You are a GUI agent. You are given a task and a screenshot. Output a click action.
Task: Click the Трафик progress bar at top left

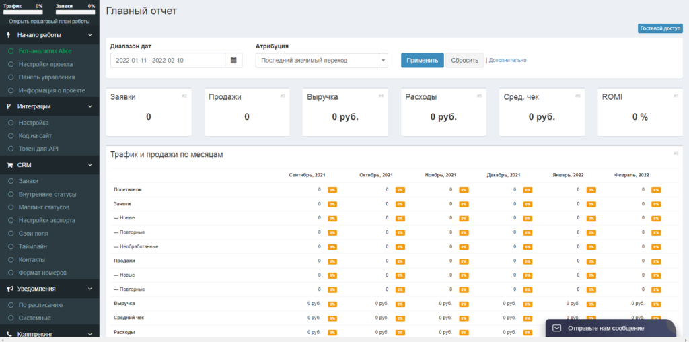(x=24, y=12)
